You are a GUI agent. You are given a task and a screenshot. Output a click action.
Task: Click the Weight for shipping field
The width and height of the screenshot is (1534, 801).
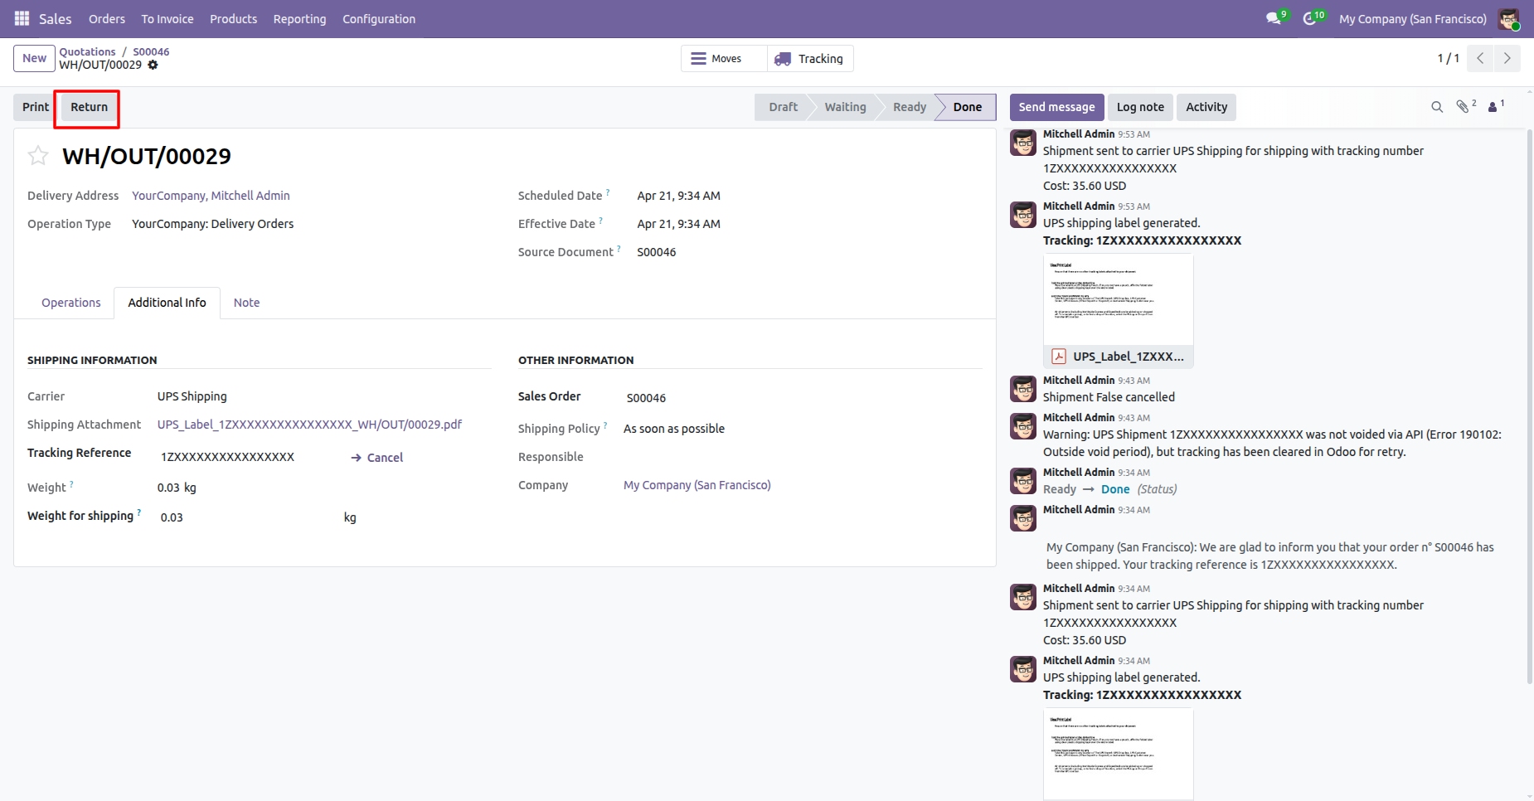[249, 517]
